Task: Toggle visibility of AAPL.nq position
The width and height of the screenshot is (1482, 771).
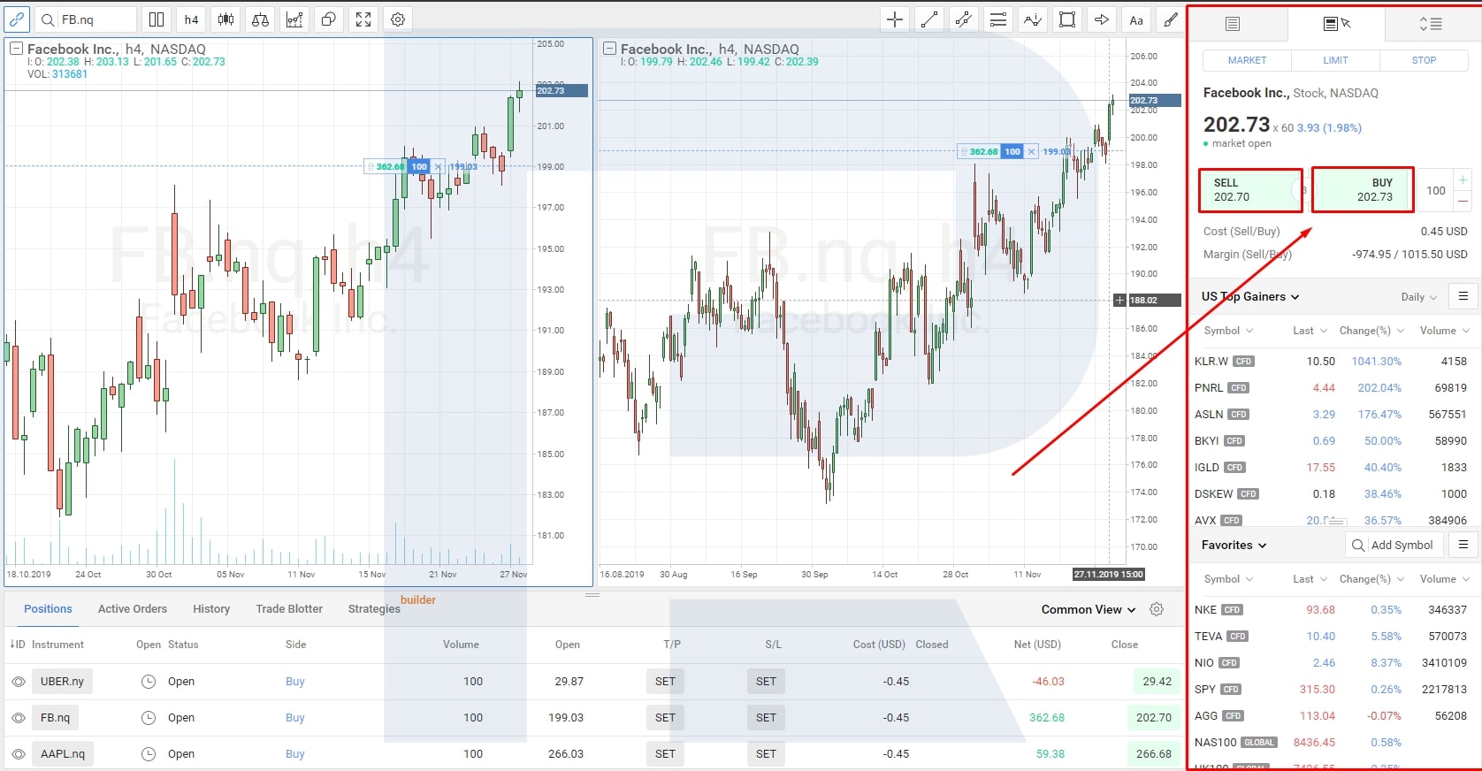Action: coord(19,754)
